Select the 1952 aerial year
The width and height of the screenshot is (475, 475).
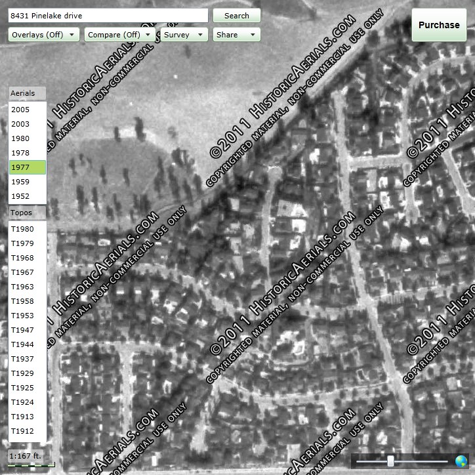(28, 196)
